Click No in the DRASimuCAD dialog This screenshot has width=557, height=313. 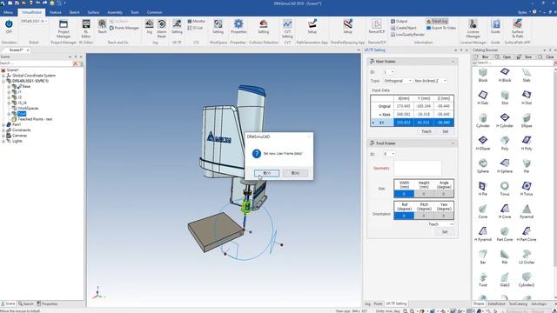click(295, 173)
